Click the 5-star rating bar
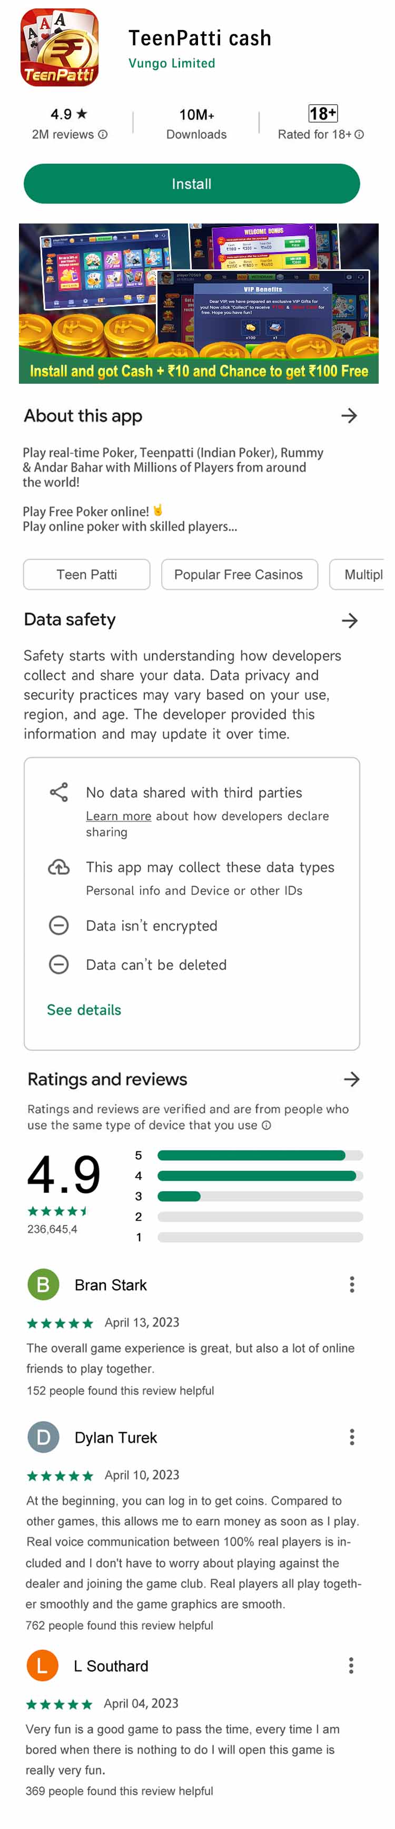Screen dimensions: 395x1829 [260, 1155]
